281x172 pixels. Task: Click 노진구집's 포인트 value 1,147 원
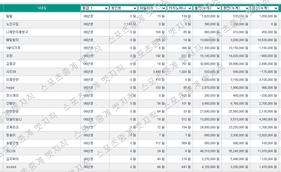click(130, 24)
